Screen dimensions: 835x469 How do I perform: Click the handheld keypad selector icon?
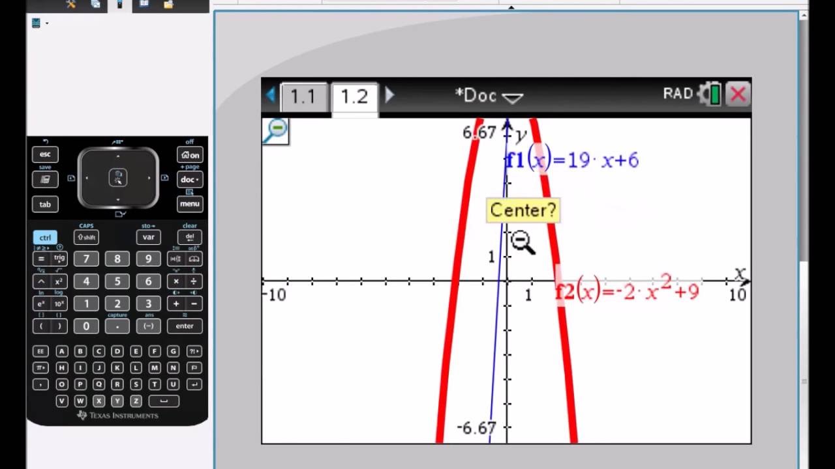click(36, 23)
